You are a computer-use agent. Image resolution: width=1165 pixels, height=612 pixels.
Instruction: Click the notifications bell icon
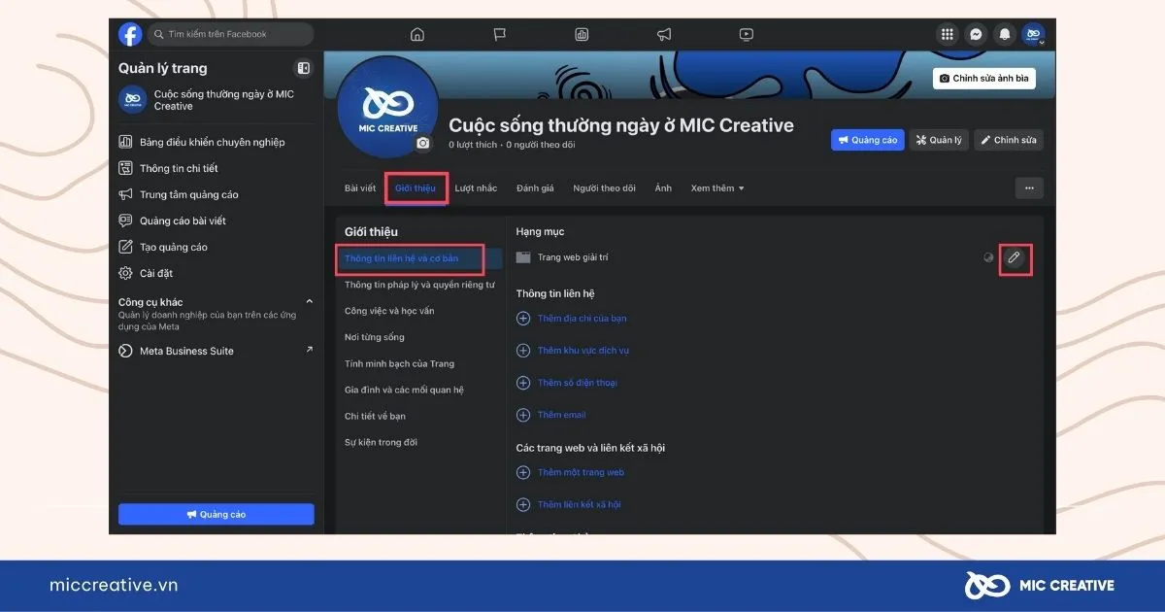pos(1005,34)
